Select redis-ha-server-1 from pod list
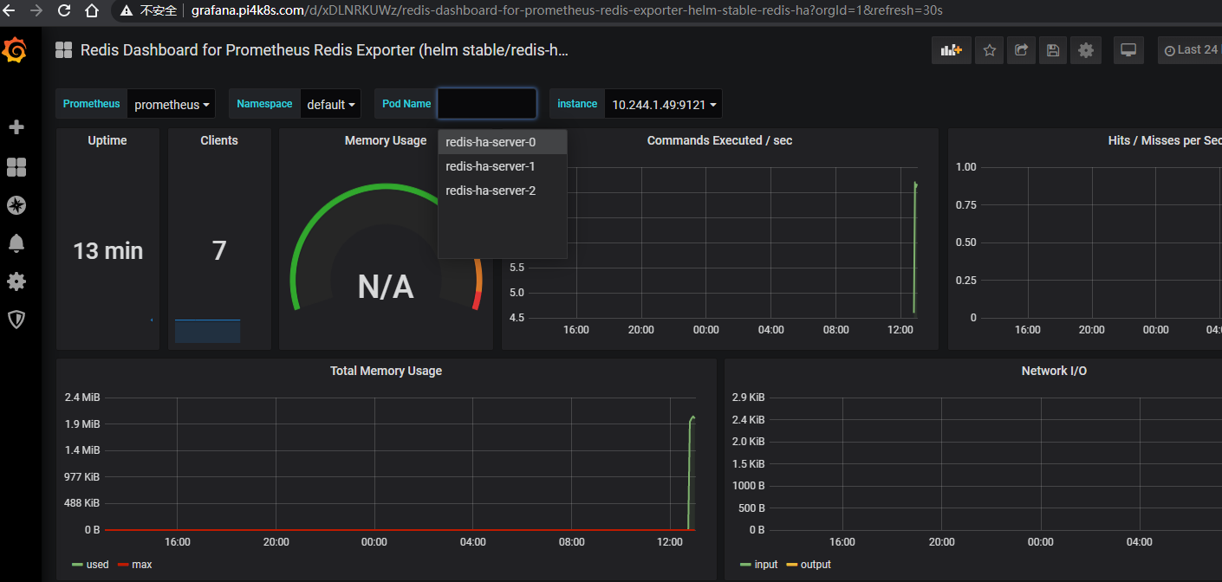Image resolution: width=1222 pixels, height=582 pixels. 503,166
